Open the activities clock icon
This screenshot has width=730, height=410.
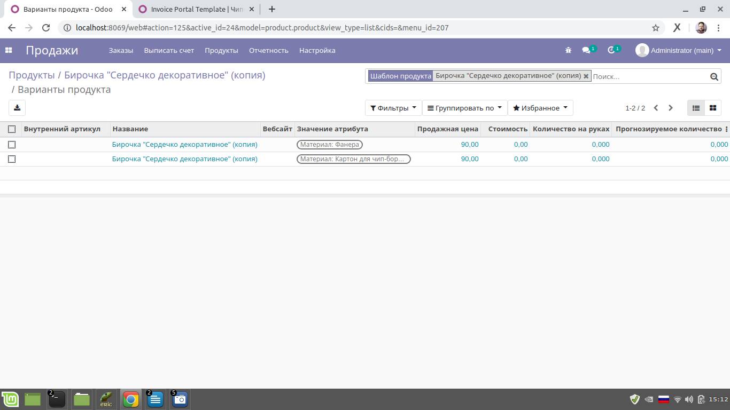point(612,50)
